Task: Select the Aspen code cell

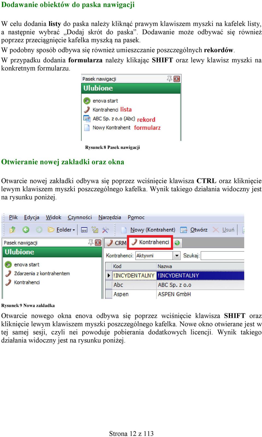Action: (x=134, y=294)
